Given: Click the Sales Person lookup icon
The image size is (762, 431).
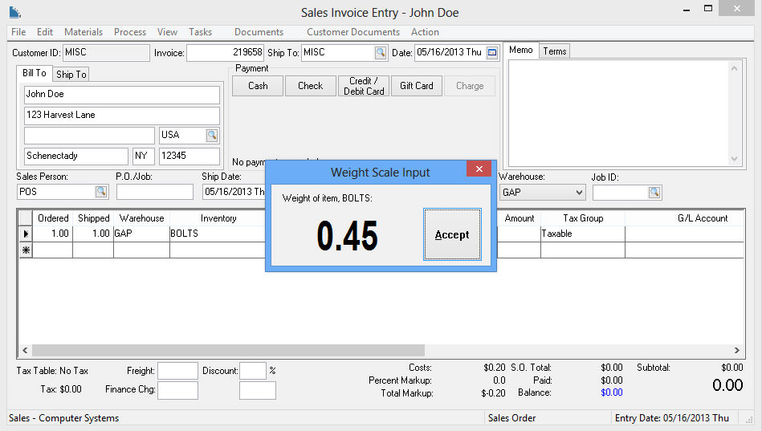Looking at the screenshot, I should point(101,192).
